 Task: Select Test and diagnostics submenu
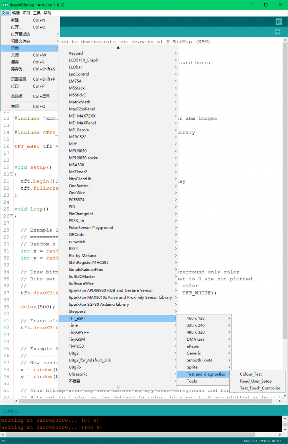204,374
